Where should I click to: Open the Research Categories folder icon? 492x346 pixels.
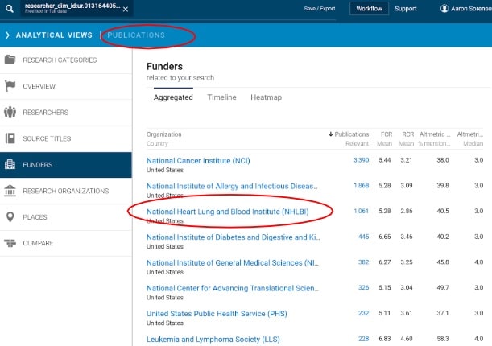pyautogui.click(x=10, y=60)
